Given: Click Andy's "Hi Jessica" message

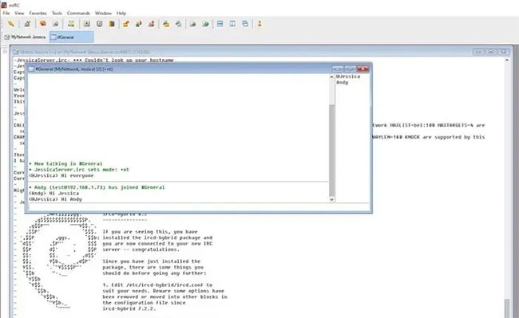Looking at the screenshot, I should [x=54, y=194].
